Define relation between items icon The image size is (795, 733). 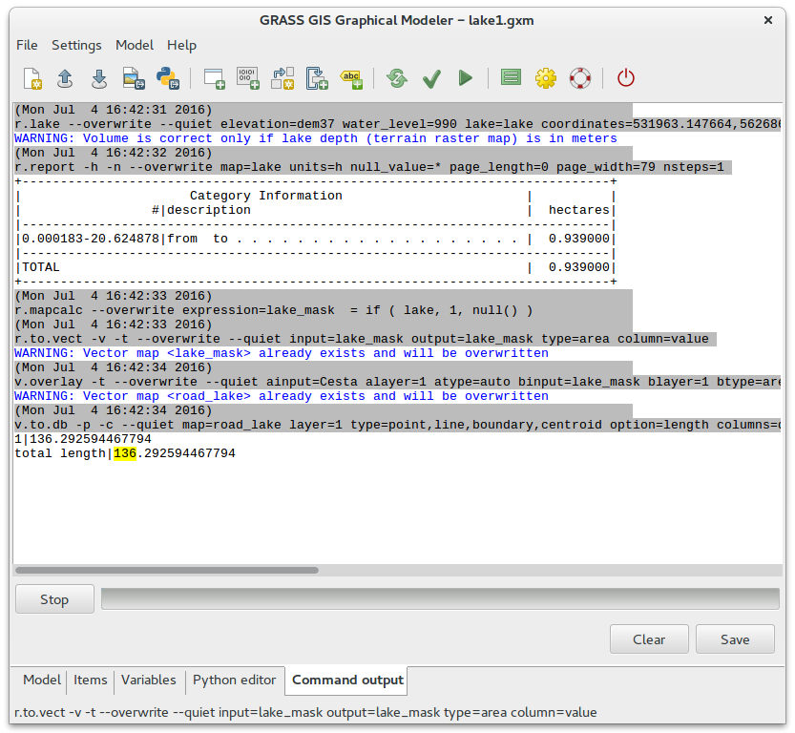(282, 78)
